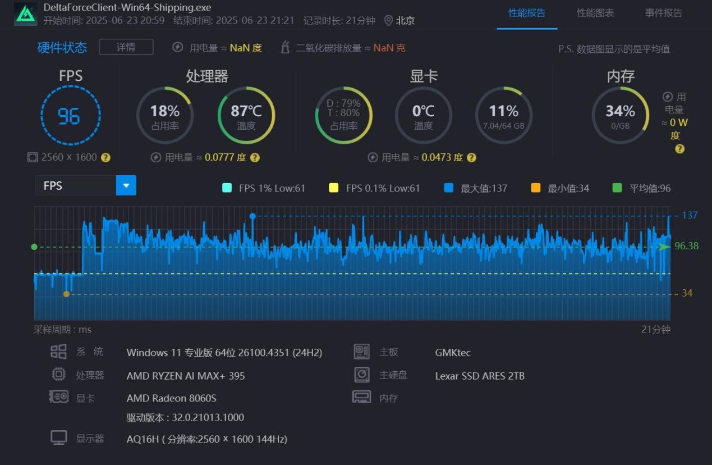Open the 性能报告 tab

tap(527, 13)
